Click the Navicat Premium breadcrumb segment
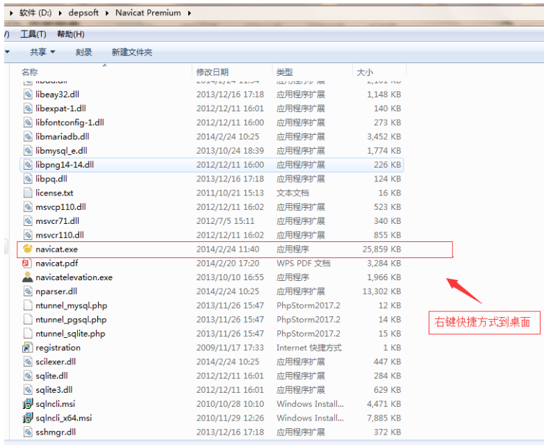 [148, 13]
